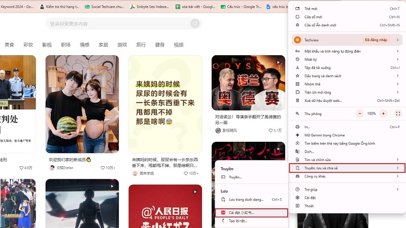Select the 职场 category tab
This screenshot has width=406, height=228.
(x=66, y=45)
